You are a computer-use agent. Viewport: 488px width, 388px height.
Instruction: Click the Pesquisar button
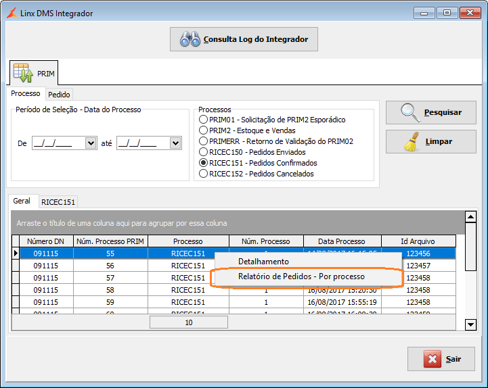pyautogui.click(x=431, y=112)
